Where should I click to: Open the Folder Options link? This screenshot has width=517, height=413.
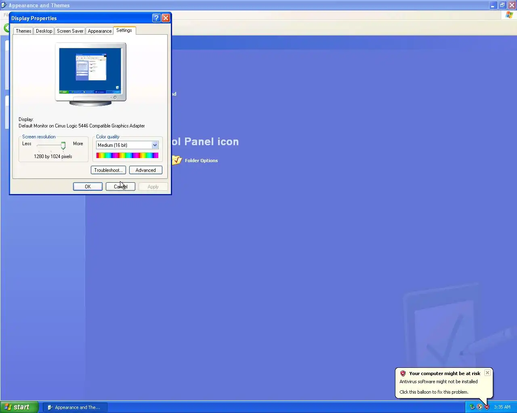coord(201,161)
